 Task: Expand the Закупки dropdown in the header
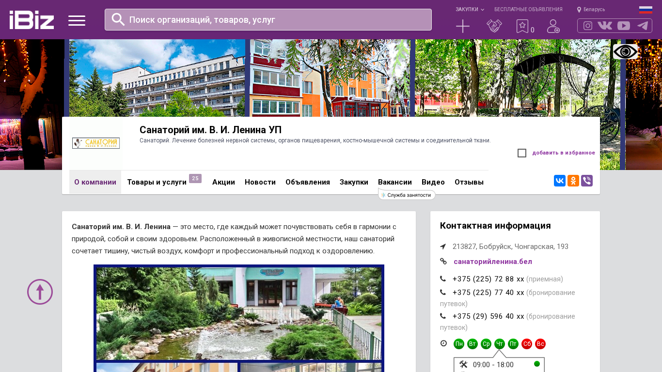(x=470, y=9)
